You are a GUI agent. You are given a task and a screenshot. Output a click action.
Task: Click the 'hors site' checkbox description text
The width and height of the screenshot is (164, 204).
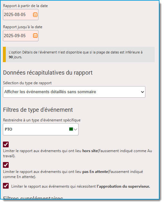(78, 154)
